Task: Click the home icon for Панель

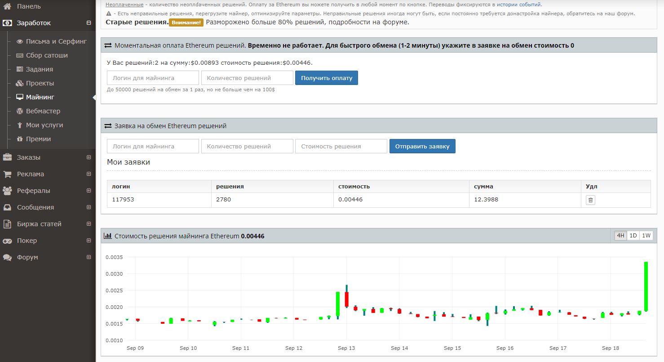Action: tap(7, 6)
